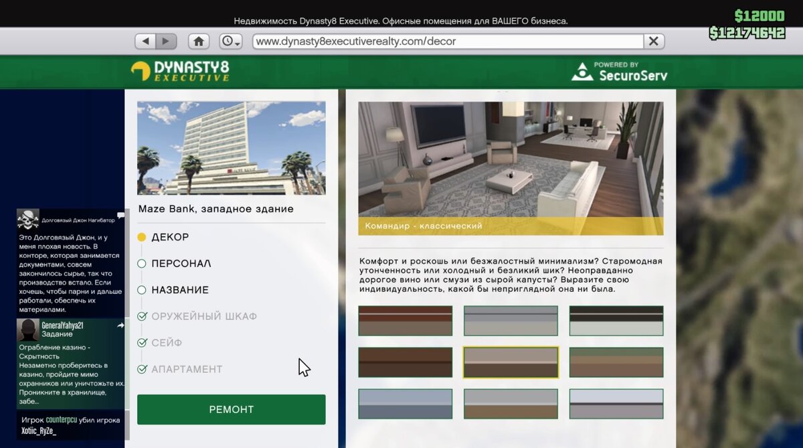
Task: Click the Maze Bank building photo
Action: click(x=232, y=148)
